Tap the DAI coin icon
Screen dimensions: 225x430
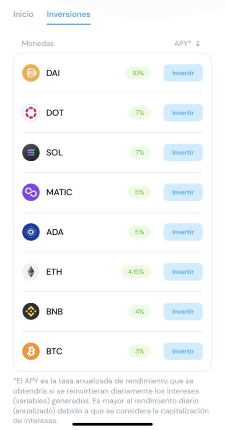(x=31, y=73)
